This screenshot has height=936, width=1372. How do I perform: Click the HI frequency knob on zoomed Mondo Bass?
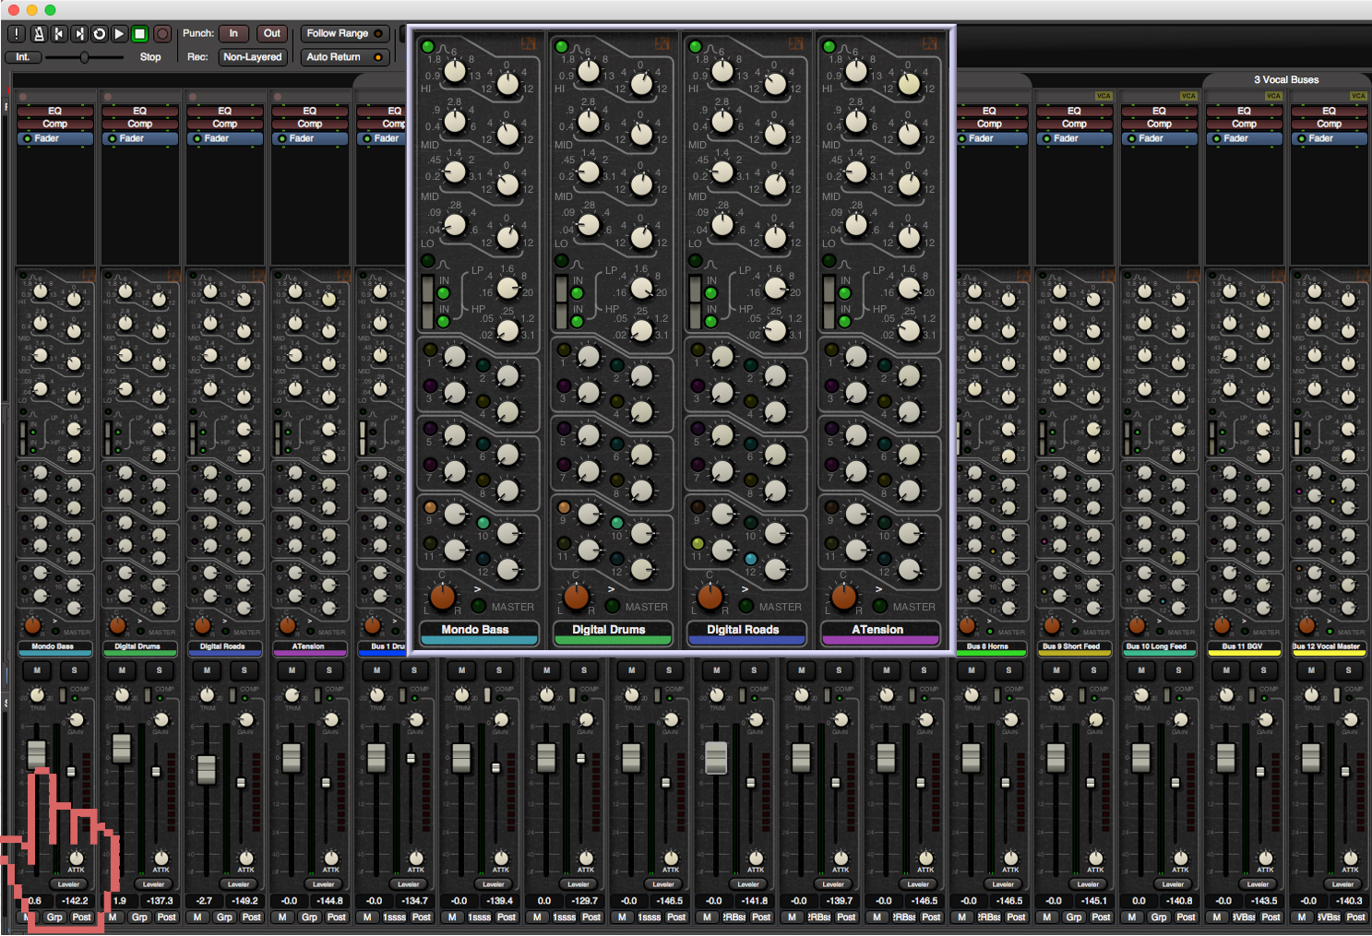[454, 71]
